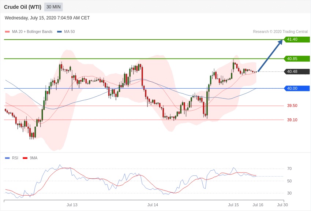
Task: Toggle the MA 50 legend label
Action: [69, 32]
